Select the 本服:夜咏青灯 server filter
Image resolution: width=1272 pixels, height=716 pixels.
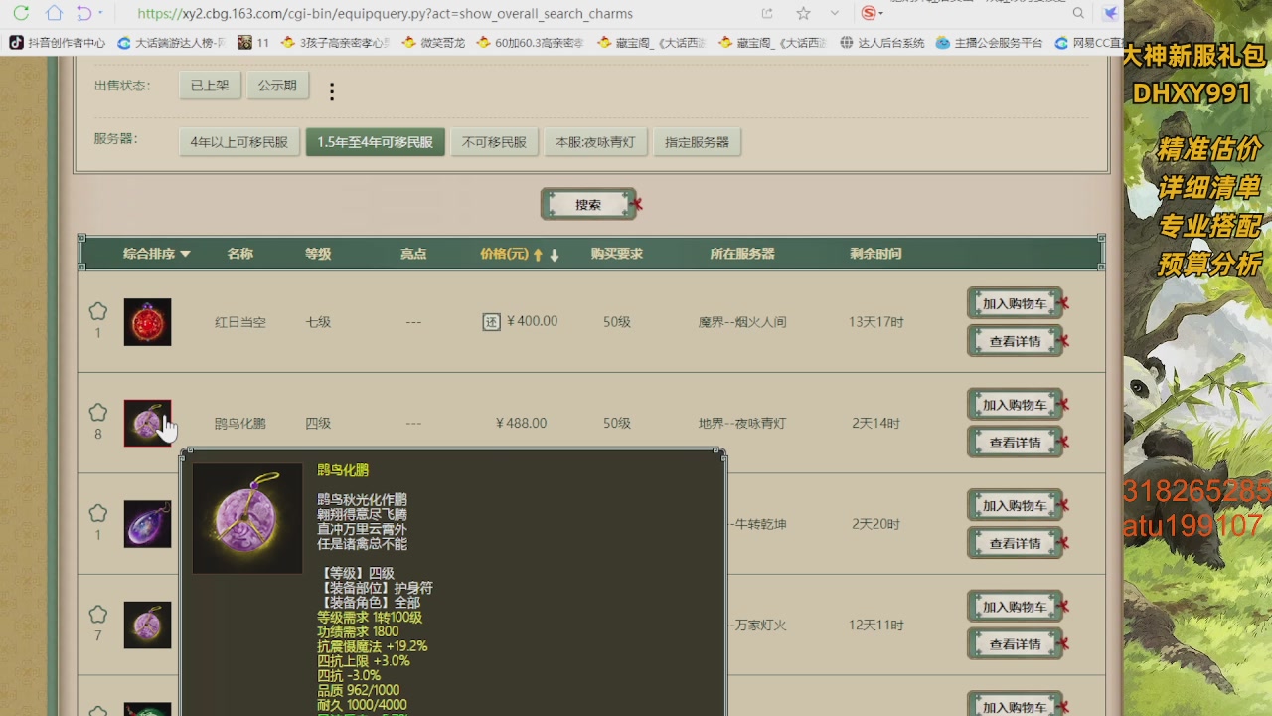click(595, 142)
